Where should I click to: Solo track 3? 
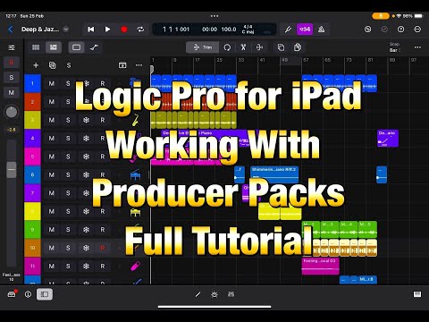[68, 120]
